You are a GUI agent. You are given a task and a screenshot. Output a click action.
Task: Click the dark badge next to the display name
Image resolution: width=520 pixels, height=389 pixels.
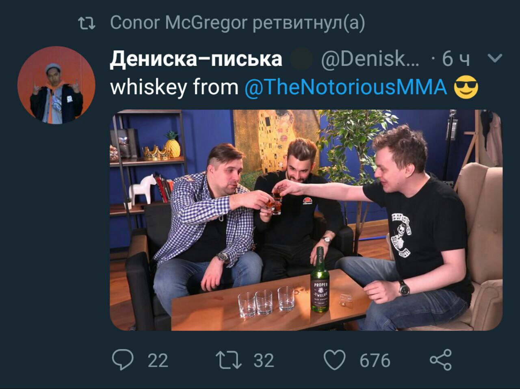pyautogui.click(x=302, y=59)
